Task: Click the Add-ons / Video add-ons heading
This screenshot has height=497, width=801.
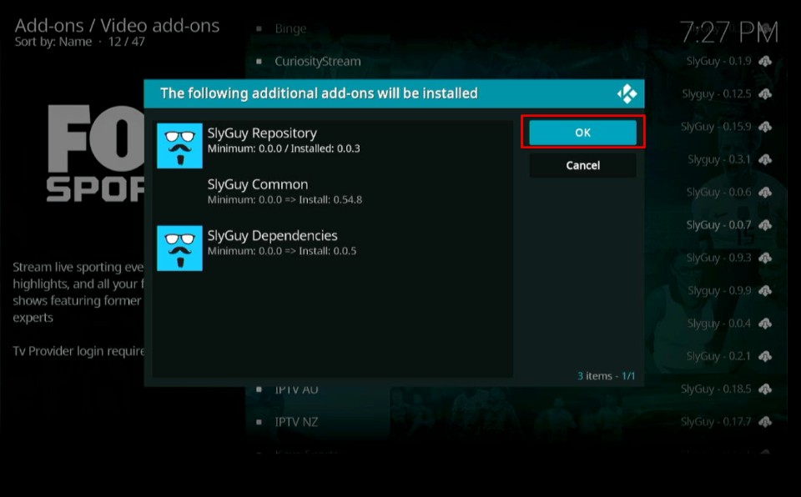Action: [x=117, y=26]
